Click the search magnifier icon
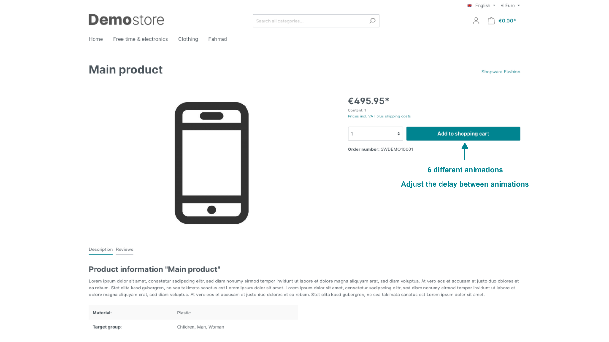The height and width of the screenshot is (342, 609). 372,21
